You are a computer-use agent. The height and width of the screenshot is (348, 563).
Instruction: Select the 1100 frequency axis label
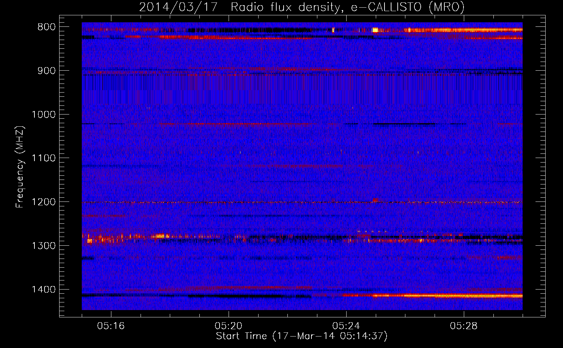43,158
